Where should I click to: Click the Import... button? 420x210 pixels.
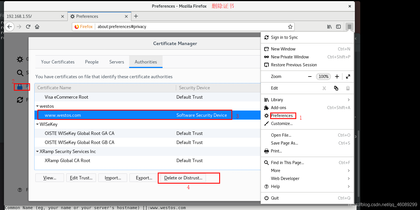pyautogui.click(x=113, y=178)
